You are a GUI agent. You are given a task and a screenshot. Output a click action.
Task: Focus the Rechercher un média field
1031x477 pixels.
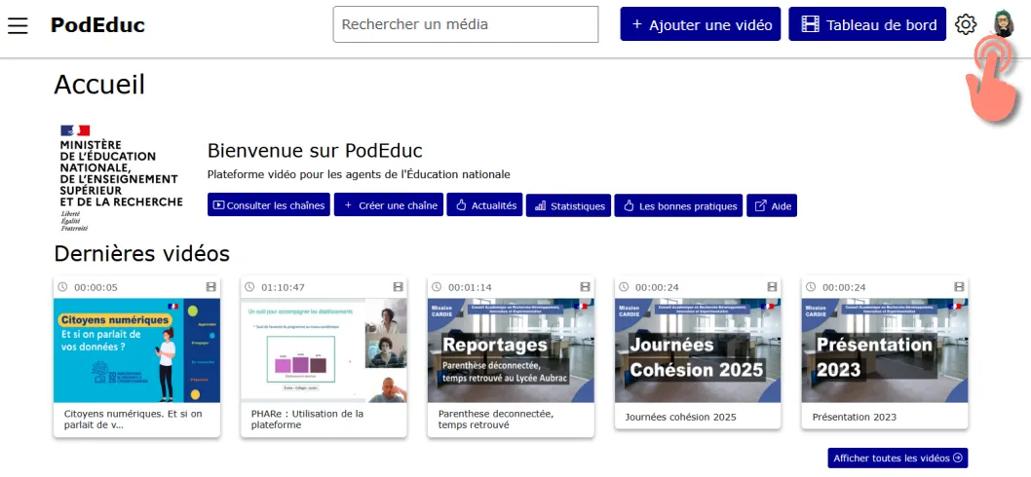click(x=466, y=24)
